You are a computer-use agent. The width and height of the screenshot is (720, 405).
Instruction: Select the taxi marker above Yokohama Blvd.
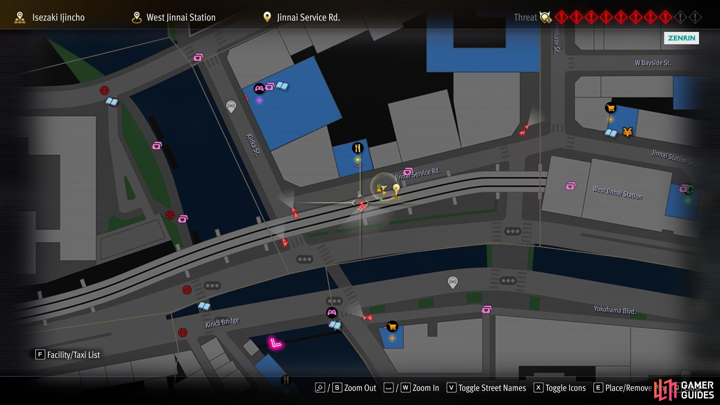tap(453, 282)
